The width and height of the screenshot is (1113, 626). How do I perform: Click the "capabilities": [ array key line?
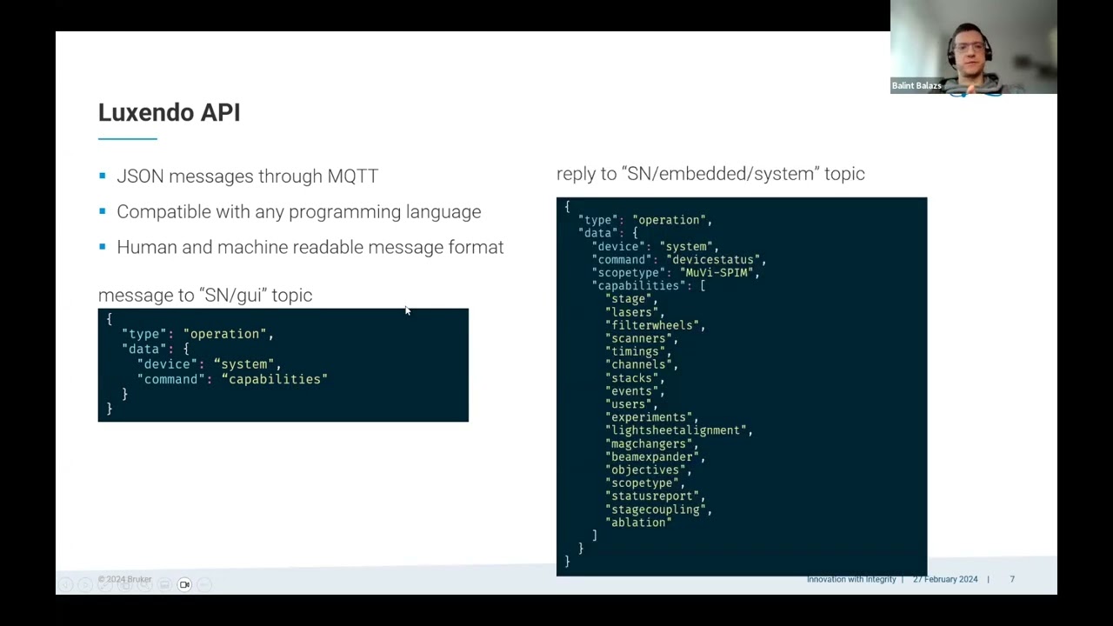coord(648,285)
